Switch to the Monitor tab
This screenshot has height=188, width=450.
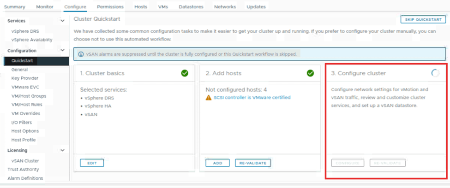click(x=45, y=7)
